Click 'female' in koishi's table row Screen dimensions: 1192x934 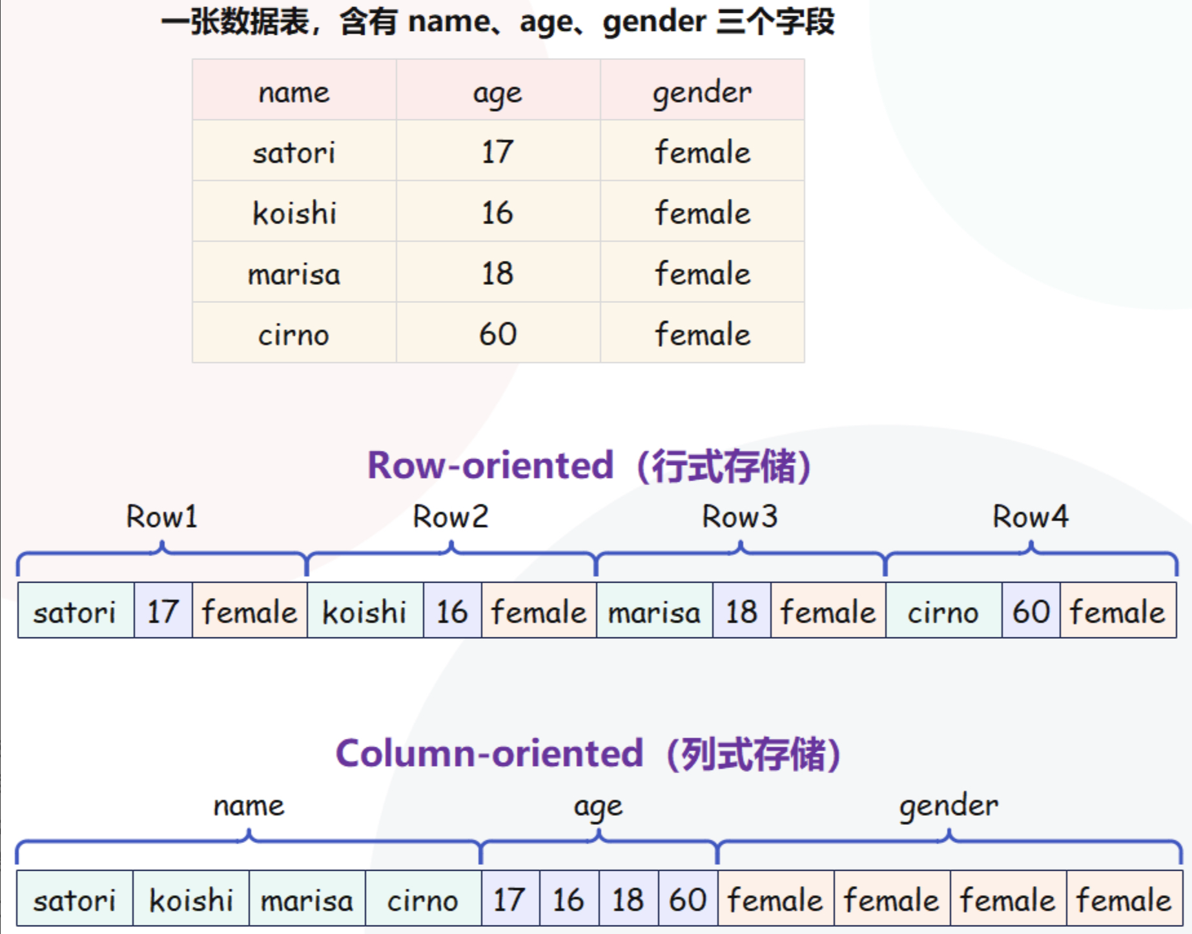point(703,211)
